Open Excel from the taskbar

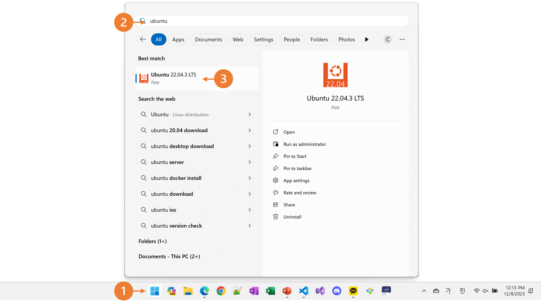coord(270,291)
